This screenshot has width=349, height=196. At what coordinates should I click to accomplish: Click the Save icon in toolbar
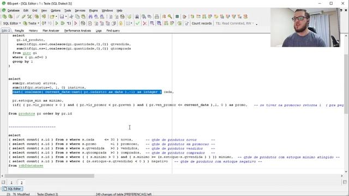click(62, 17)
